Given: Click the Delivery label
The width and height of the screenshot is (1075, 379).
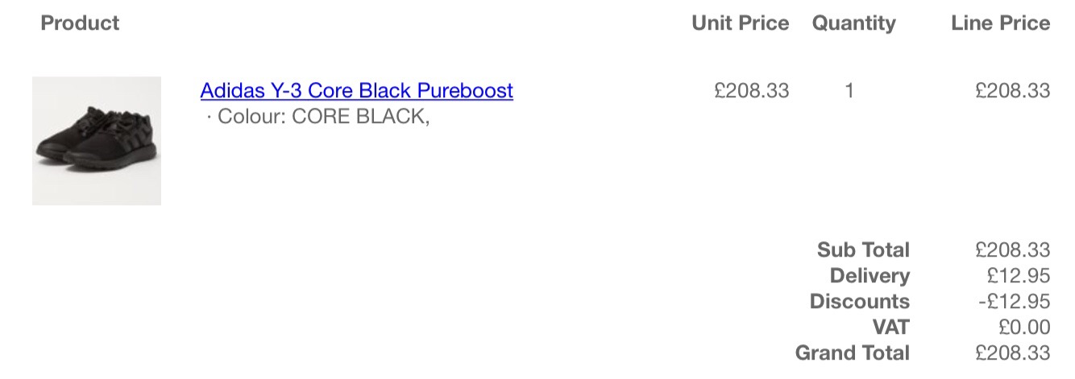Looking at the screenshot, I should (x=870, y=276).
